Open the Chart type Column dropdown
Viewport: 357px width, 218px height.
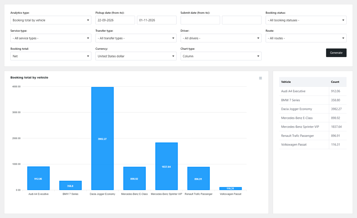pos(221,56)
